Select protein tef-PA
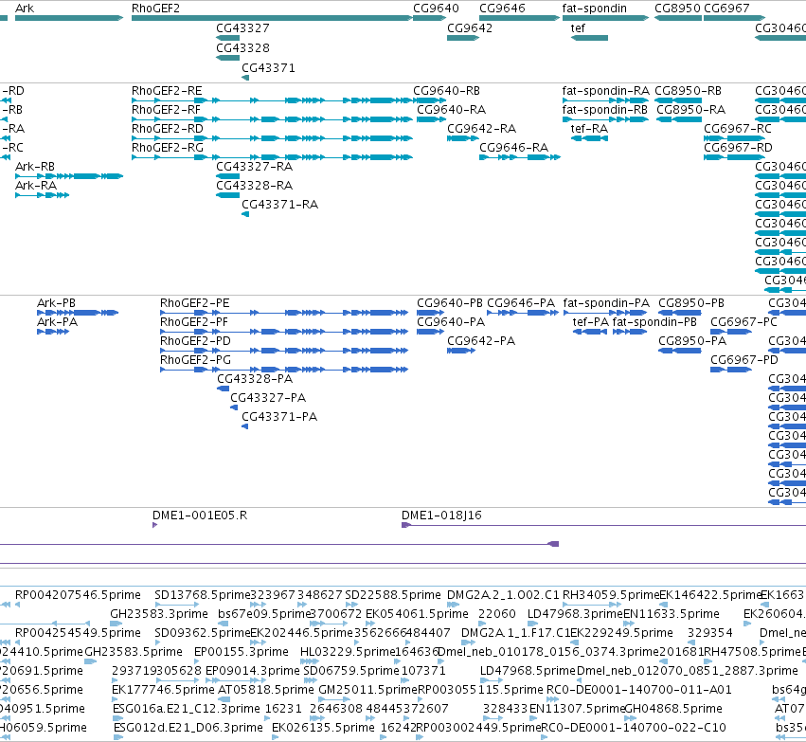The height and width of the screenshot is (742, 806). (x=590, y=332)
